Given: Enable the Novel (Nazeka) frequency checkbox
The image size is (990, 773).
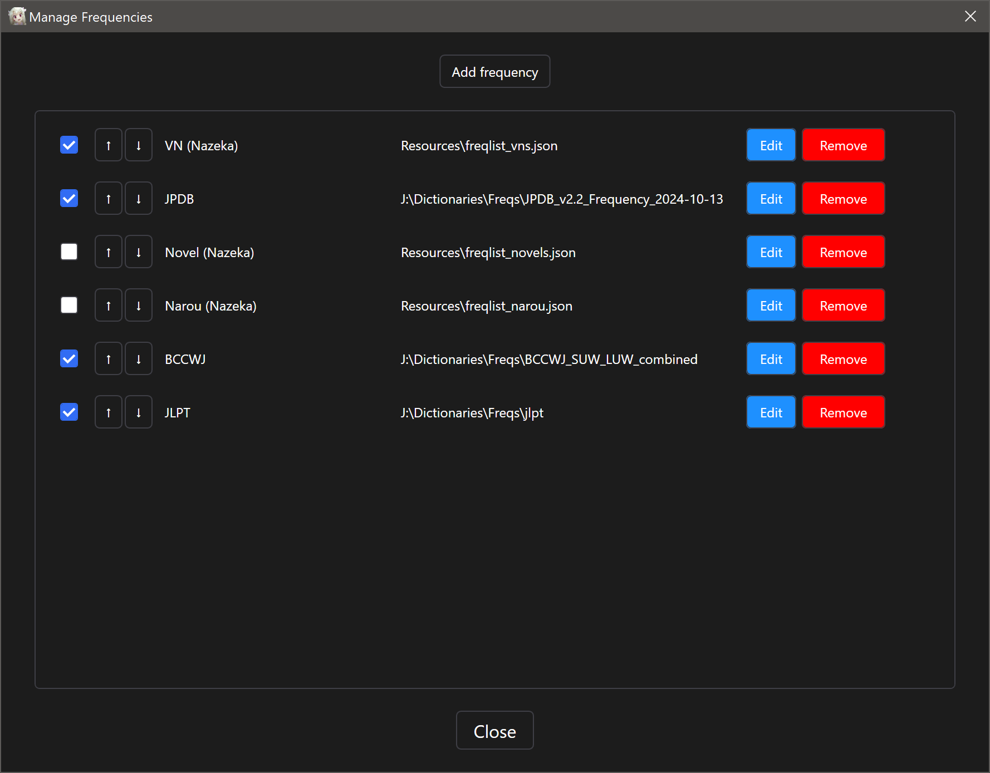Looking at the screenshot, I should pyautogui.click(x=69, y=252).
